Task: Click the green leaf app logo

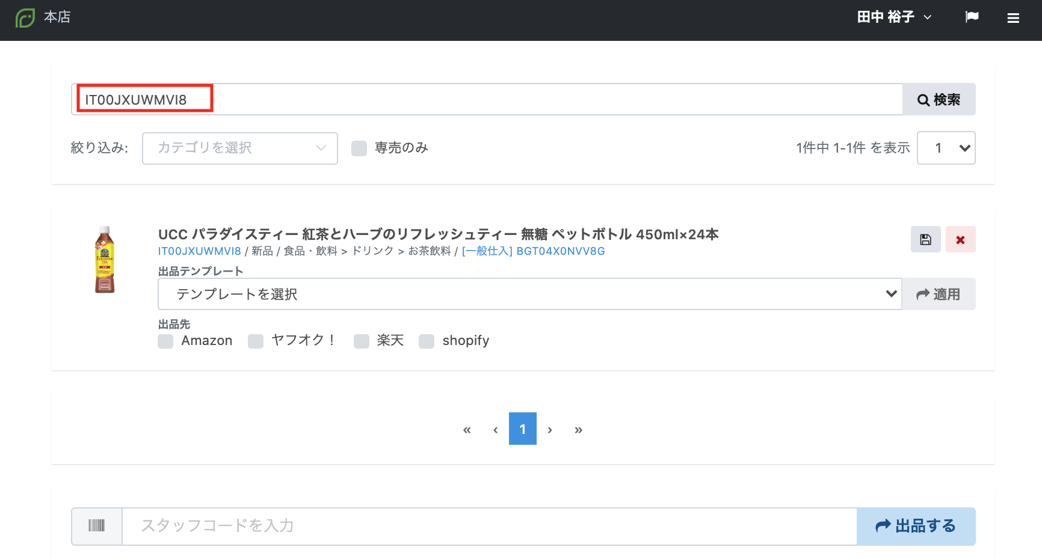Action: point(25,17)
